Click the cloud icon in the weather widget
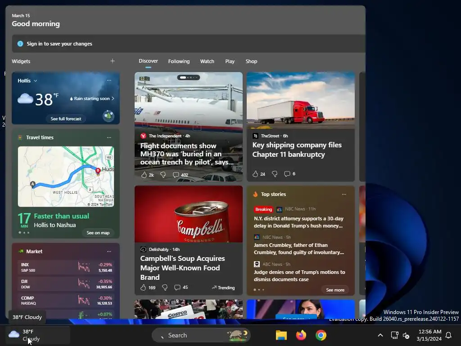This screenshot has height=346, width=461. point(25,98)
